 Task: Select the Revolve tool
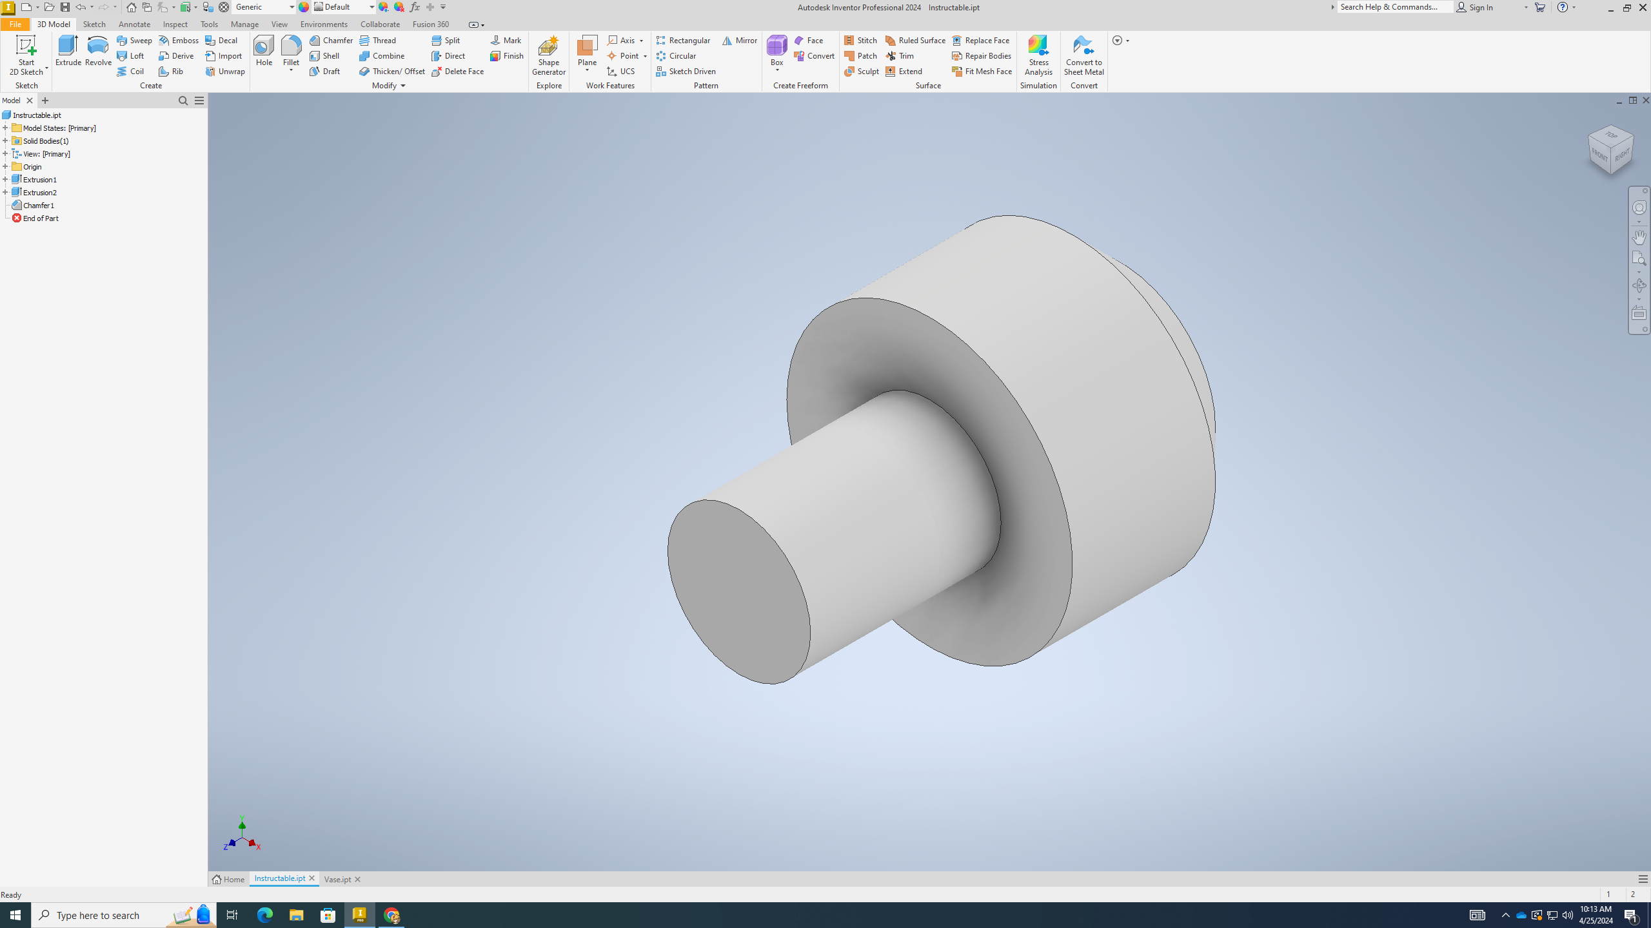[x=98, y=51]
